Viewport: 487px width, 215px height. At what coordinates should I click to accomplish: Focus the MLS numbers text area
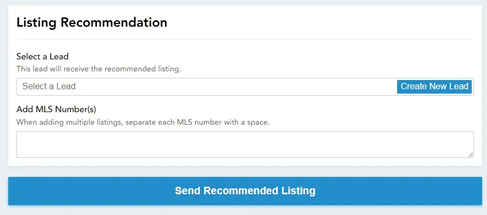245,144
